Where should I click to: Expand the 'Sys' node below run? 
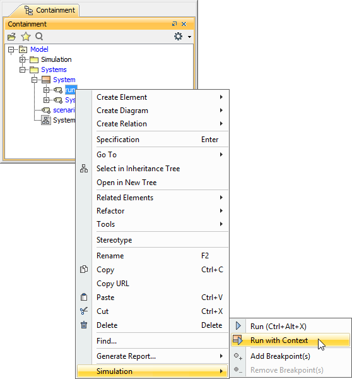coord(46,100)
